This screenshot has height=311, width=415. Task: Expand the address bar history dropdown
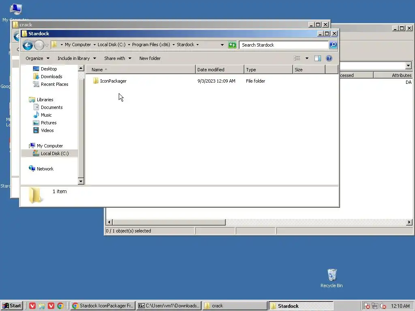pos(222,45)
